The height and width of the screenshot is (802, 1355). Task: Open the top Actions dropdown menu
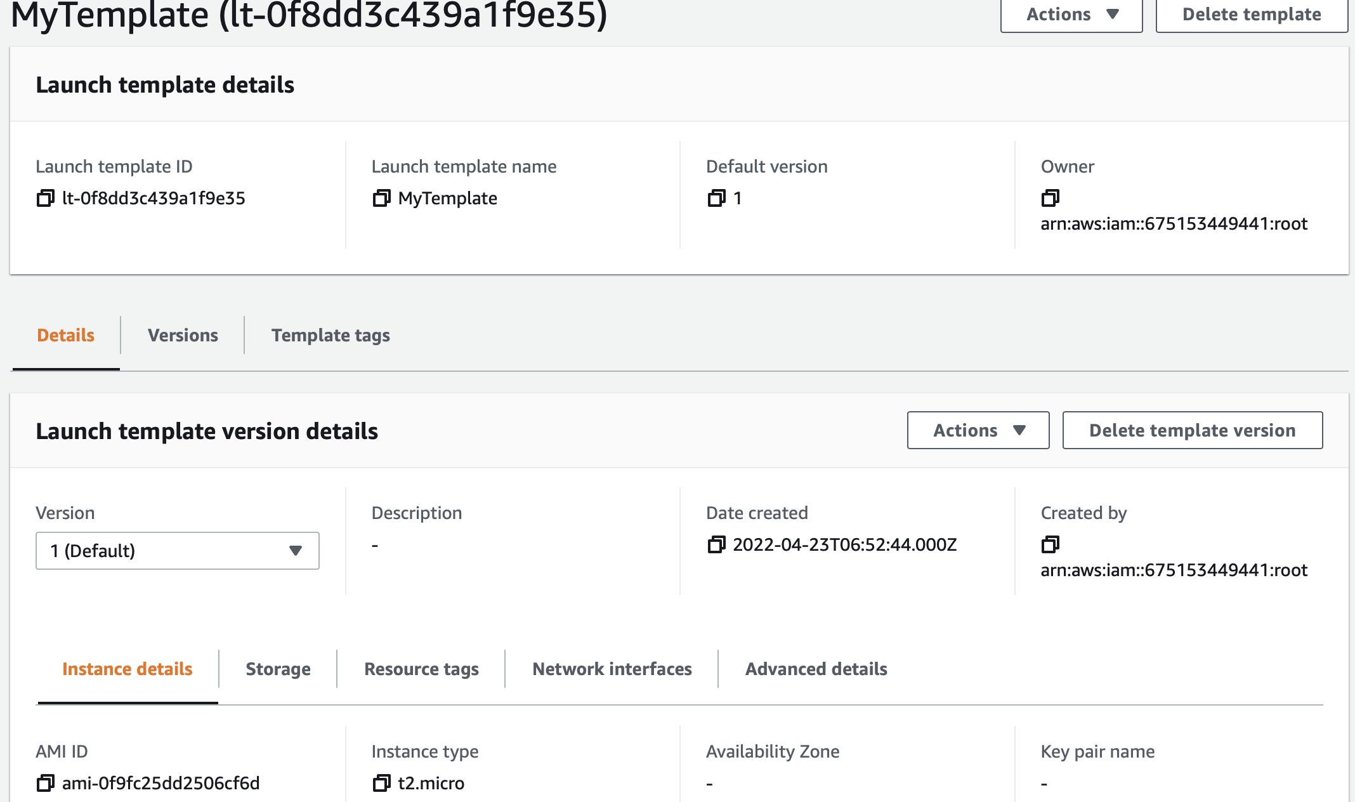(x=1071, y=15)
